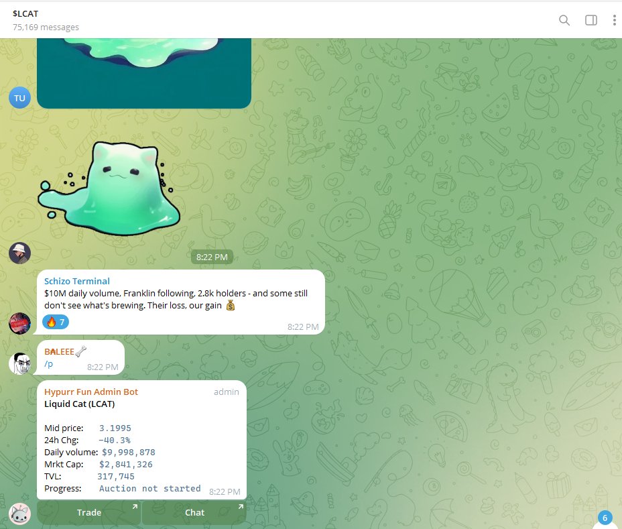Screen dimensions: 622x529
Task: Copy the TVL value 317,745
Action: [x=116, y=476]
